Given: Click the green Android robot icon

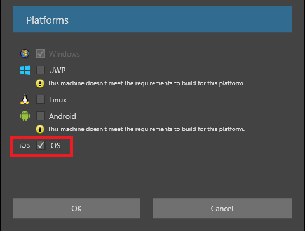Looking at the screenshot, I should 25,116.
